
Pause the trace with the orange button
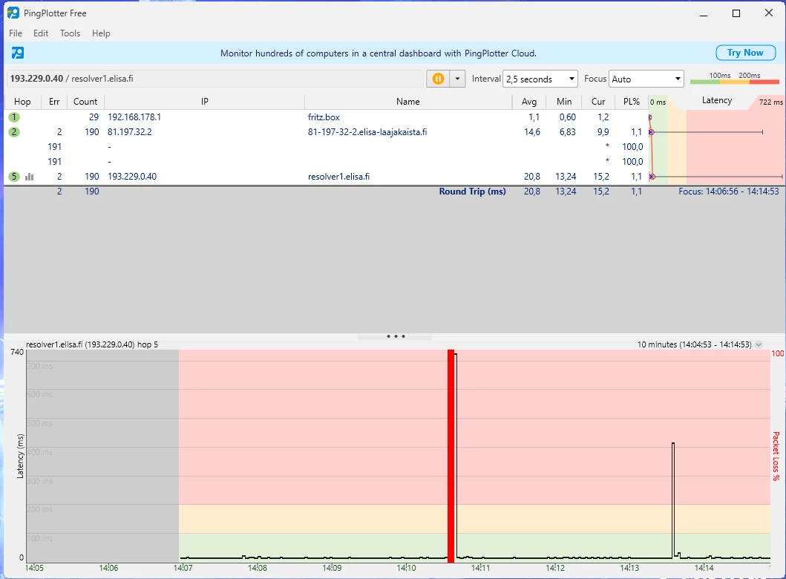click(x=438, y=79)
